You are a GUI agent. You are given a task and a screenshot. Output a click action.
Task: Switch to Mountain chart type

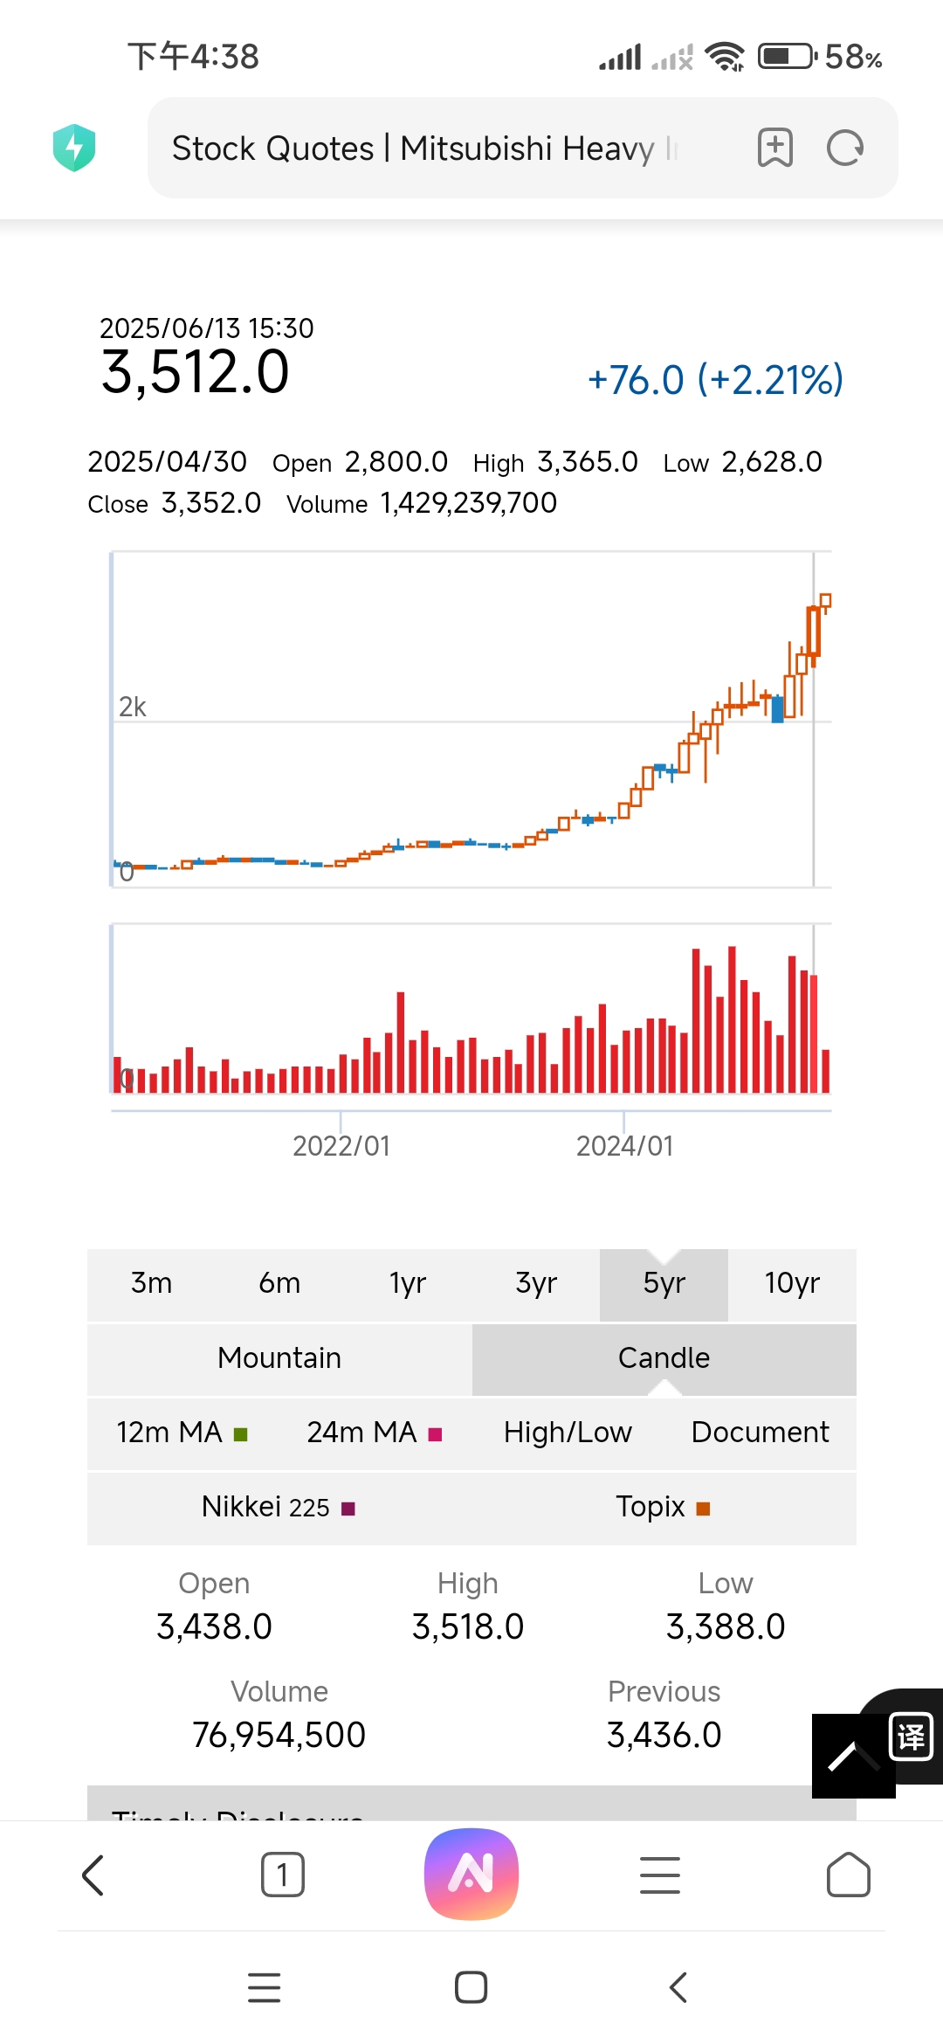tap(279, 1358)
